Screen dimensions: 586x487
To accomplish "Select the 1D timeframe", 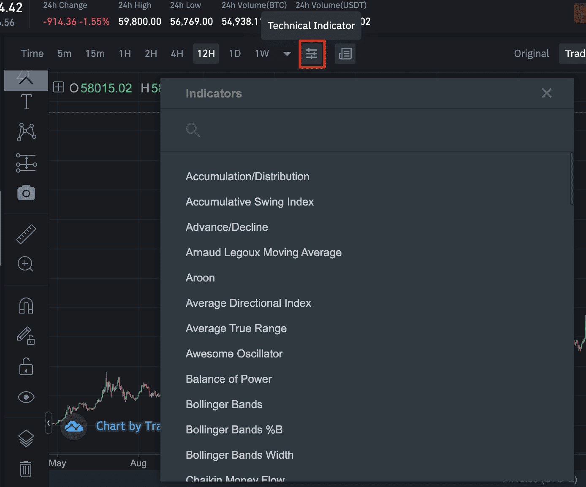I will (235, 54).
